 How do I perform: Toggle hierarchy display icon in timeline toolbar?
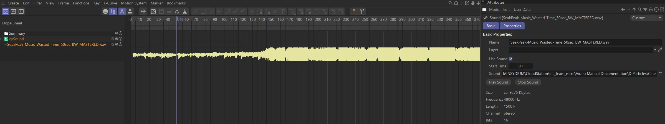113,11
